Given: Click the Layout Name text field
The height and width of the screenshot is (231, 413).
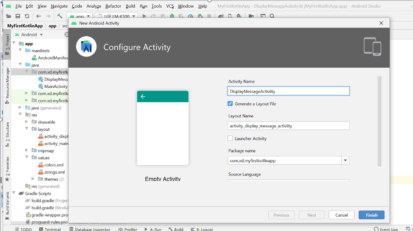Looking at the screenshot, I should point(289,126).
